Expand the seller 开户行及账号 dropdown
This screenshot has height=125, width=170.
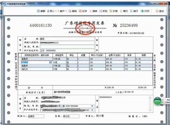[x=92, y=110]
